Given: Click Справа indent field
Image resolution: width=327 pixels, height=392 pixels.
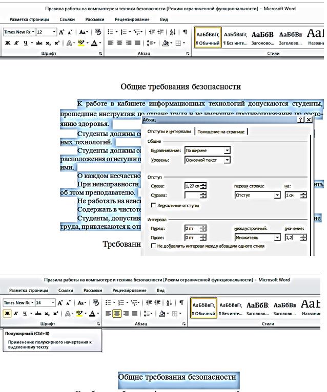Looking at the screenshot, I should click(x=193, y=195).
